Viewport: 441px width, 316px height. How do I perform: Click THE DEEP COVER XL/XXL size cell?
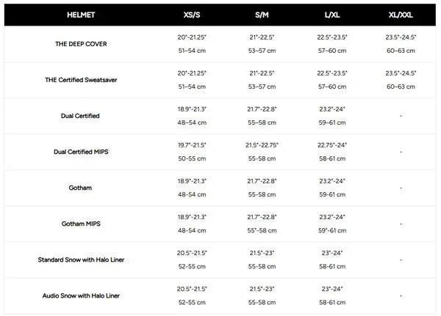click(401, 44)
